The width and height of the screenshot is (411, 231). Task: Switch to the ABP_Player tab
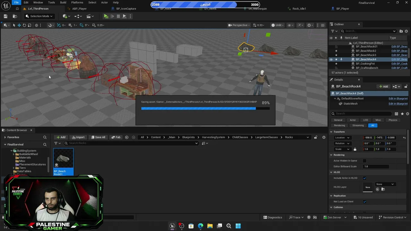pos(79,9)
